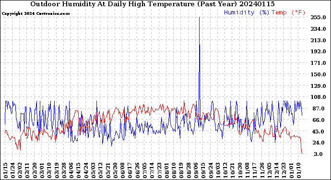Click the Copyright 2024 Cartronics.com text
Viewport: 331px width, 180px height.
click(35, 13)
